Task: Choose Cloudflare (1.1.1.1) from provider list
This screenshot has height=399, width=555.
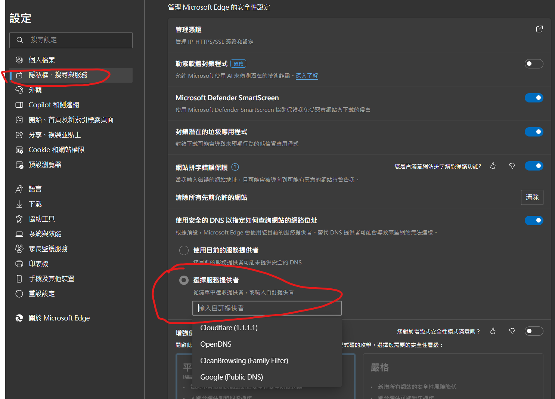Action: 267,328
